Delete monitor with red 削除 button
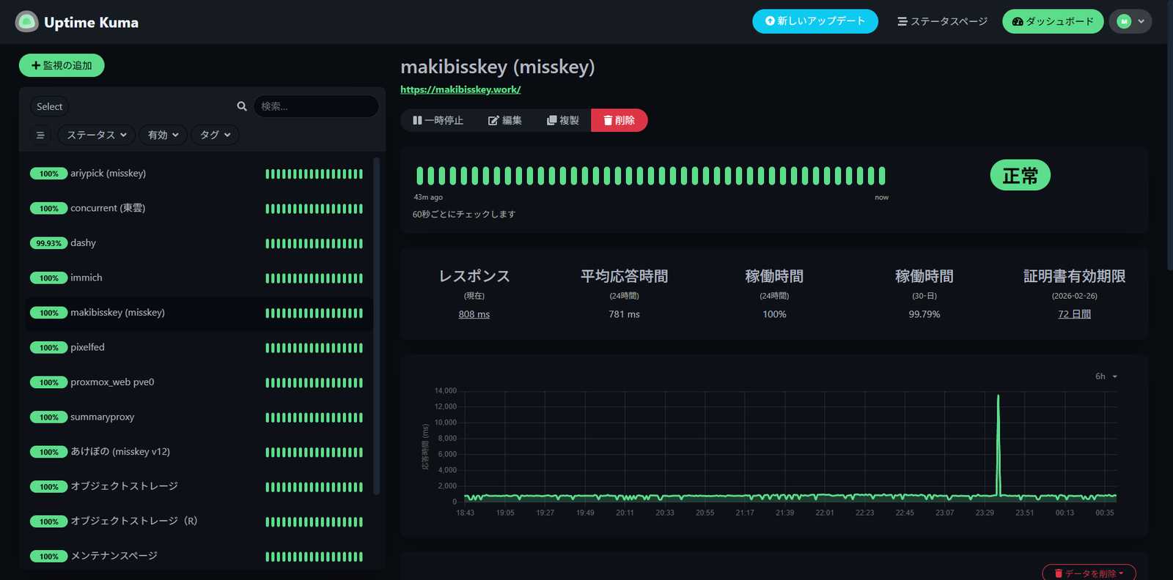The width and height of the screenshot is (1173, 580). coord(619,121)
